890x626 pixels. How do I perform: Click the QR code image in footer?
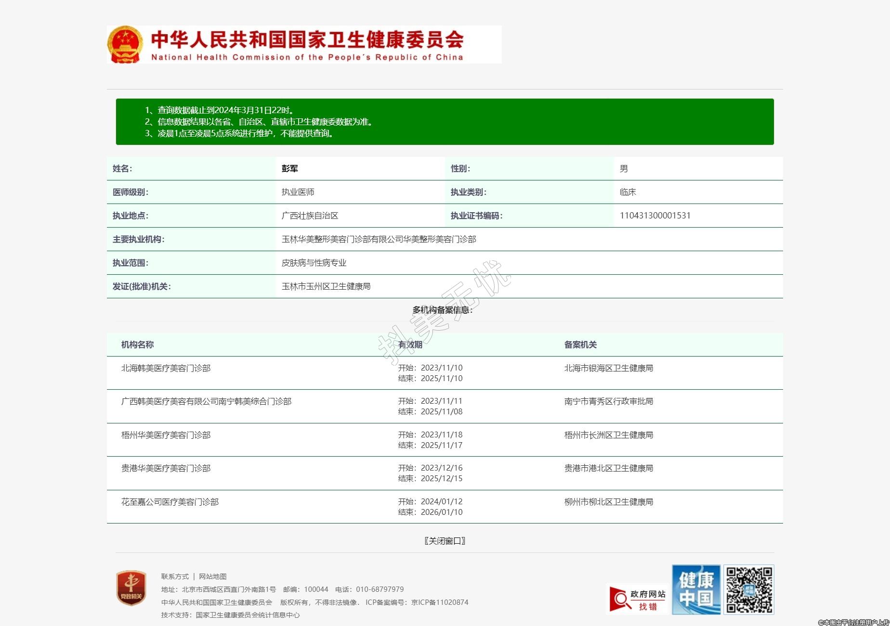[749, 589]
